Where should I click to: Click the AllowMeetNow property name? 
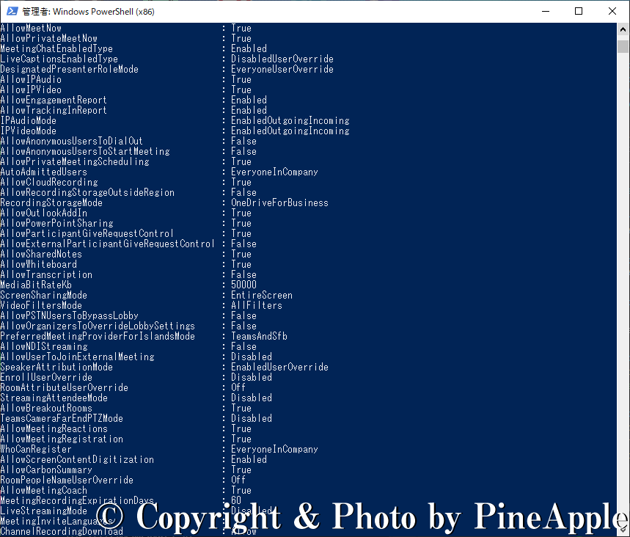(31, 28)
